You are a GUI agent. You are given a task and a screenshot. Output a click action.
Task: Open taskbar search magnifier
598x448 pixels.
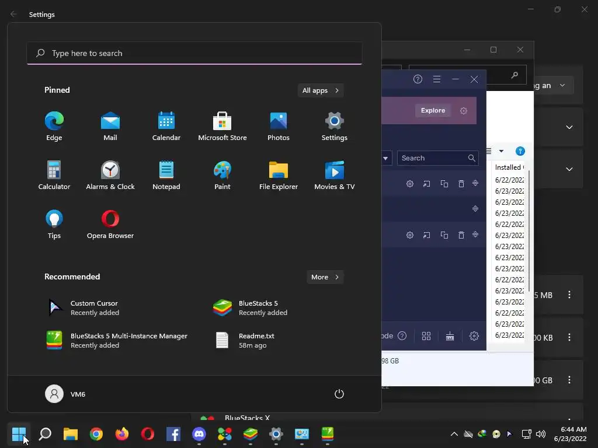point(45,434)
